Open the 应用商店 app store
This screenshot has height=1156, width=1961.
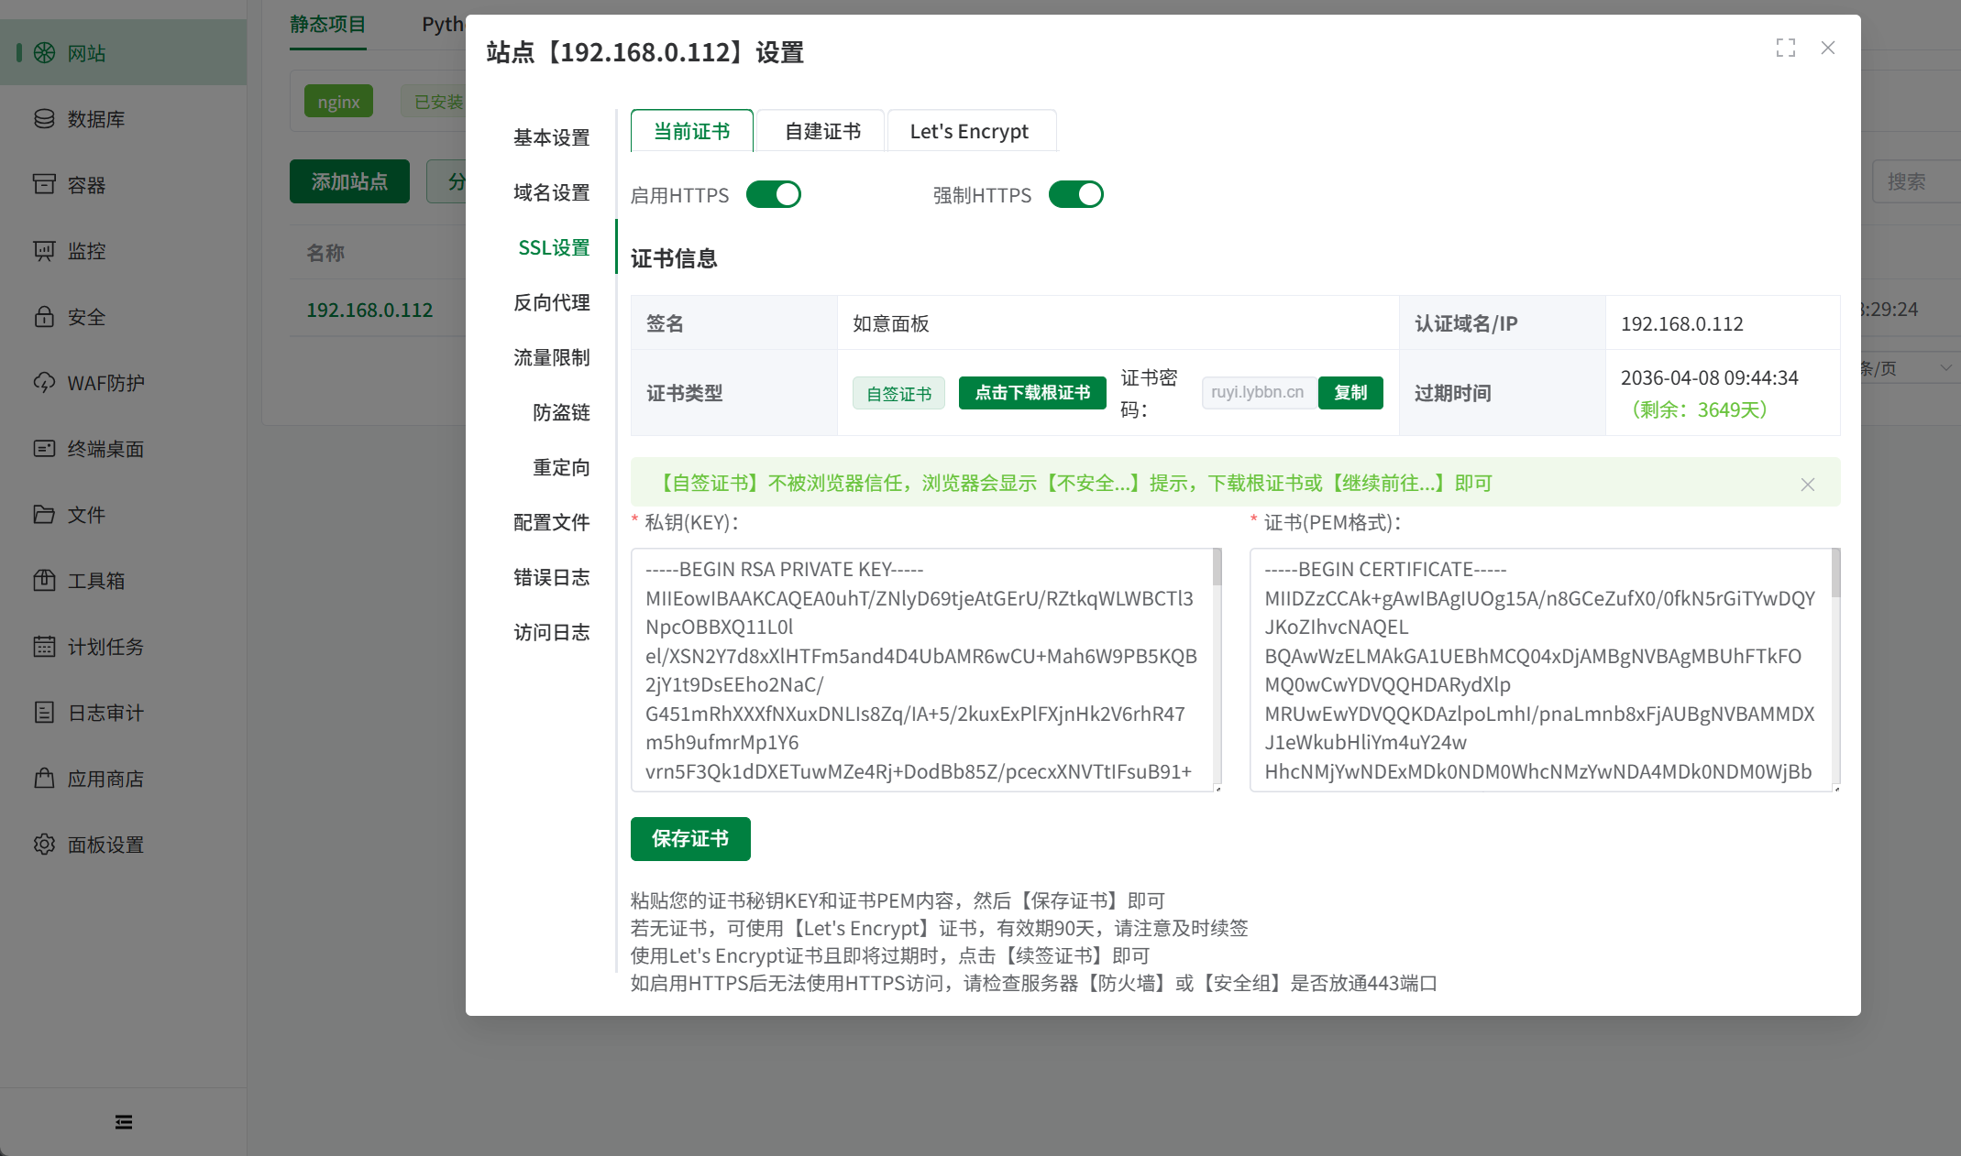[x=105, y=779]
